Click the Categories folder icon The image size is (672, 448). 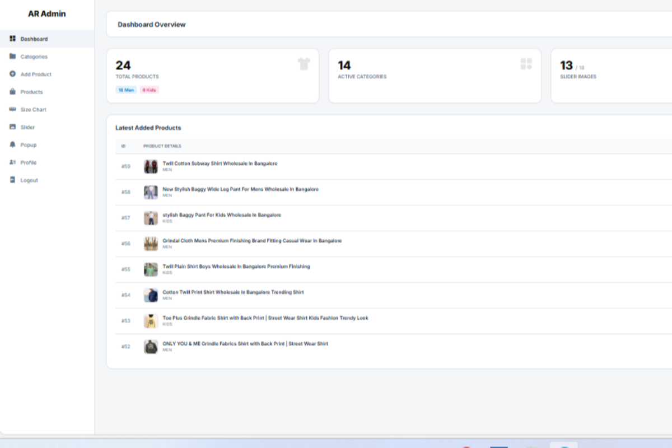pos(12,56)
